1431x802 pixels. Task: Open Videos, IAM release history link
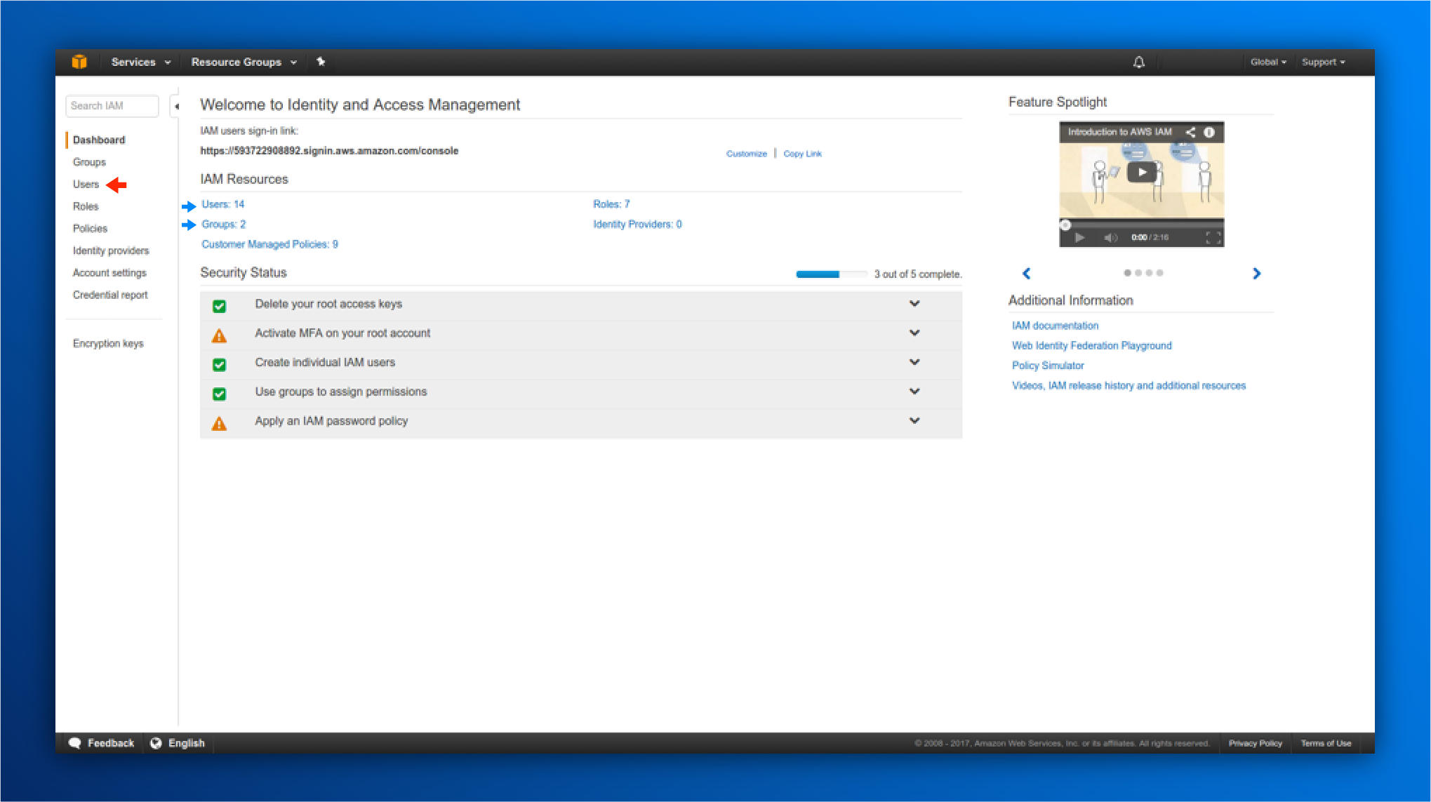(1129, 386)
